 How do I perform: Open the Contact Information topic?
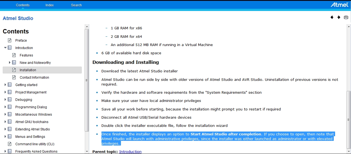coord(34,77)
